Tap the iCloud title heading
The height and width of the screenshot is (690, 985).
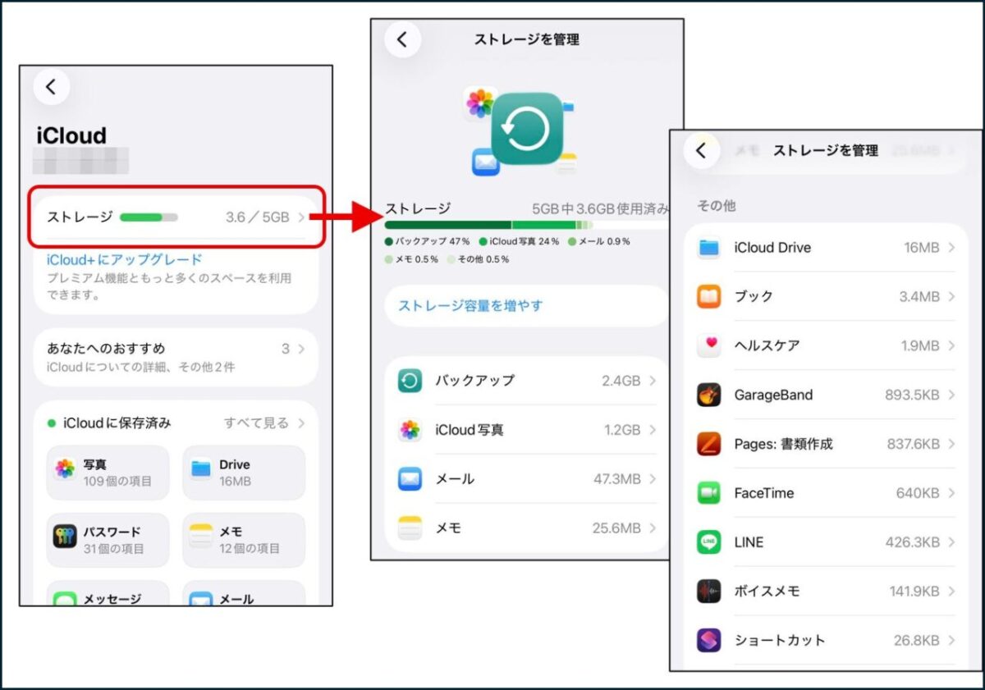click(71, 136)
